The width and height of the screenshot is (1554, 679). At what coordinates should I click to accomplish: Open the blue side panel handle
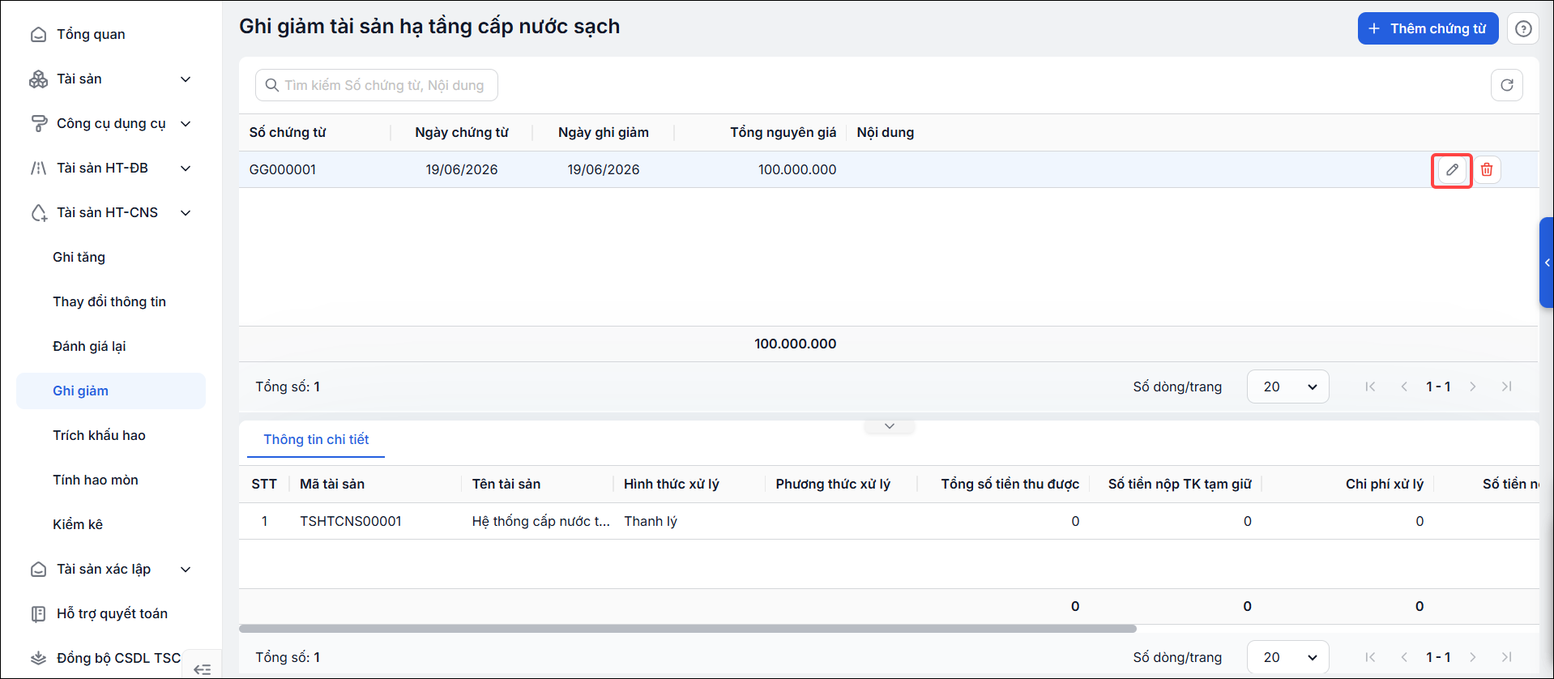(x=1547, y=263)
